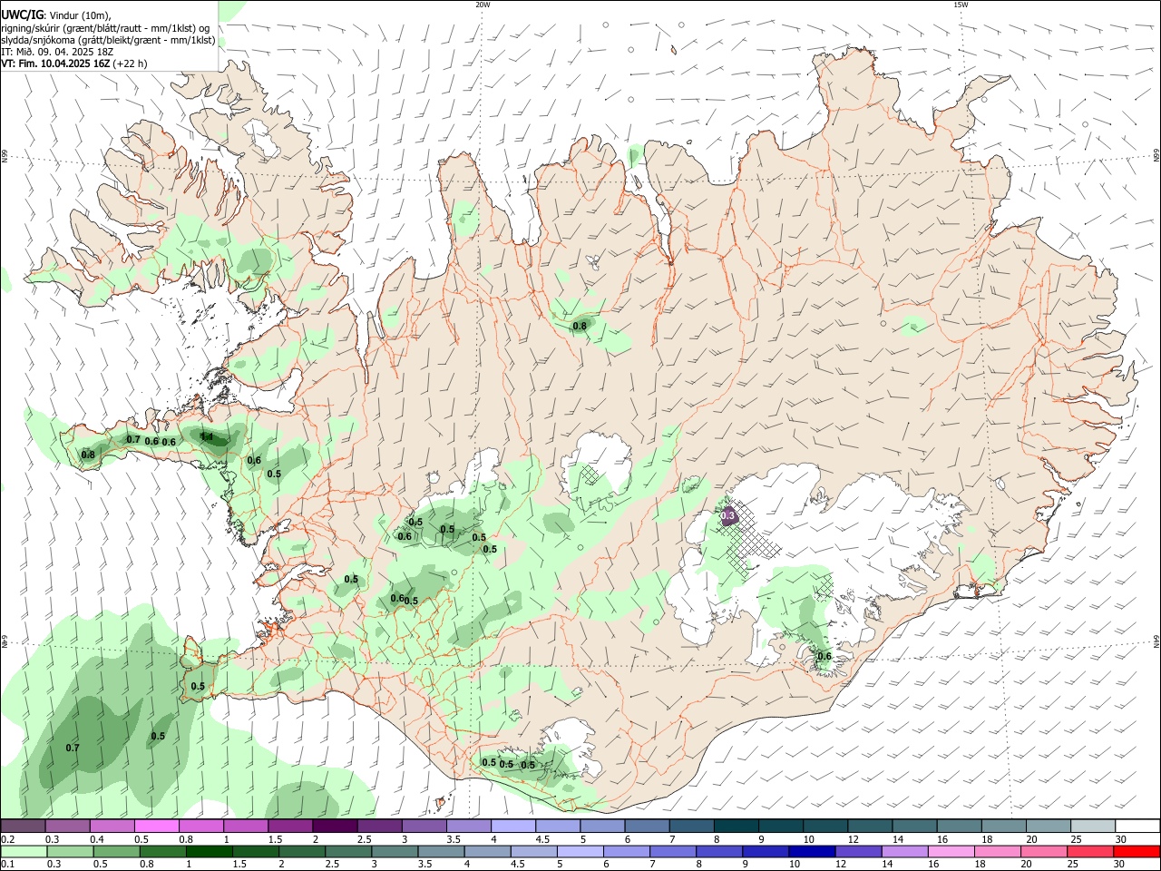Click the 0.5 value on the Reykjanes peninsula

tap(198, 686)
